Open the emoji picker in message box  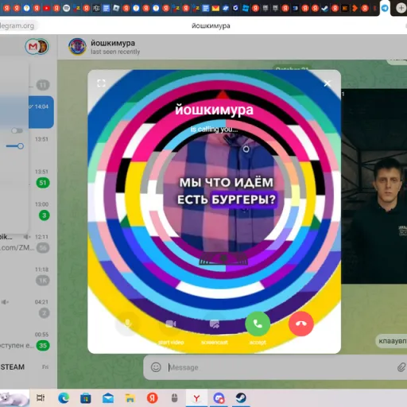[156, 367]
